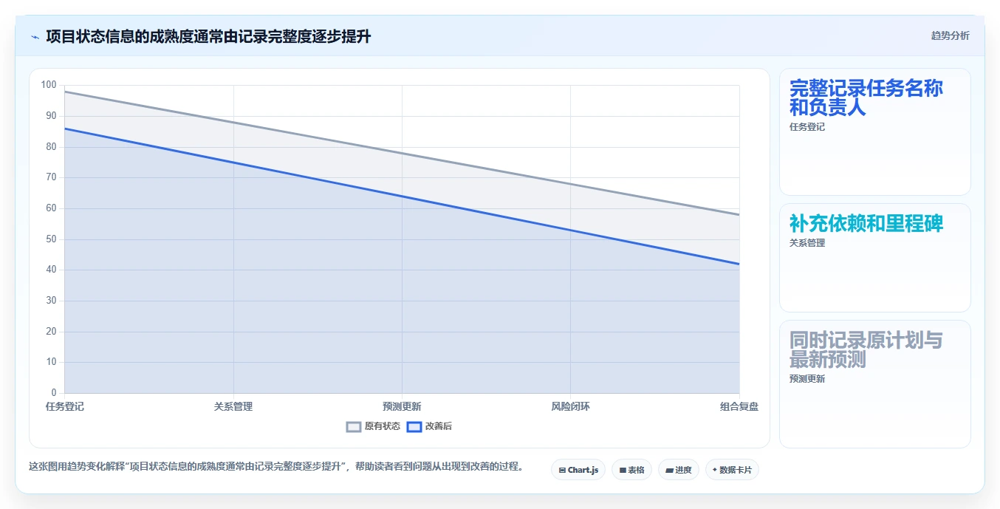Image resolution: width=1000 pixels, height=509 pixels.
Task: Click the 预测更新 x-axis label
Action: tap(402, 406)
